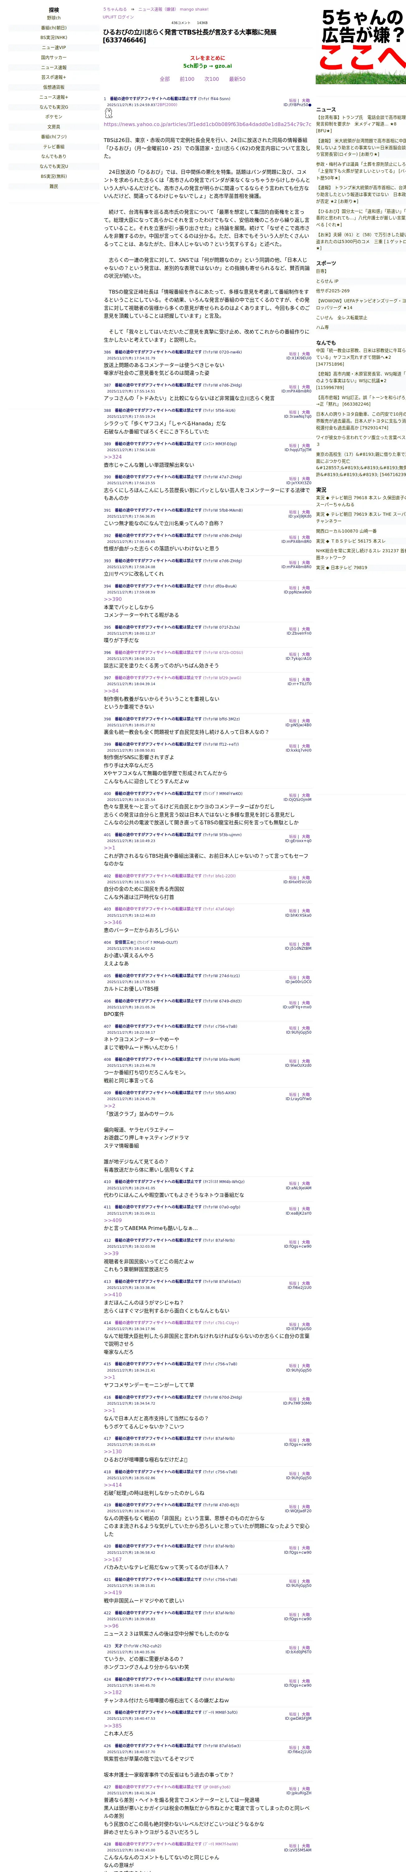Image resolution: width=406 pixels, height=1872 pixels.
Task: Show 全部 posts tab
Action: (165, 79)
